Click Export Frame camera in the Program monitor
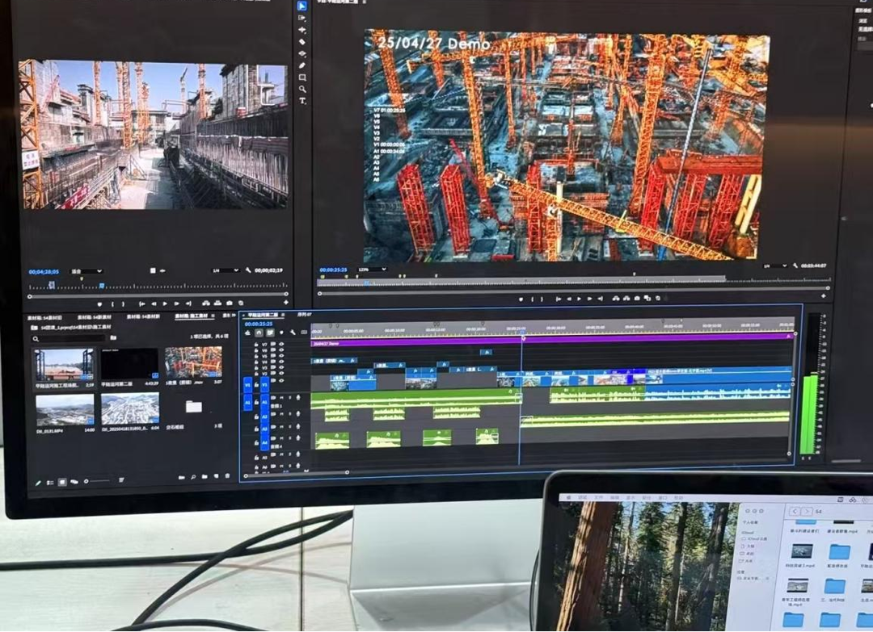Image resolution: width=873 pixels, height=632 pixels. (x=637, y=299)
